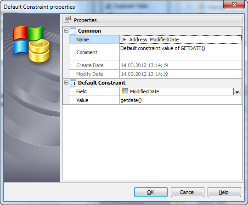This screenshot has width=248, height=205.
Task: Select the Name property row label
Action: point(94,40)
